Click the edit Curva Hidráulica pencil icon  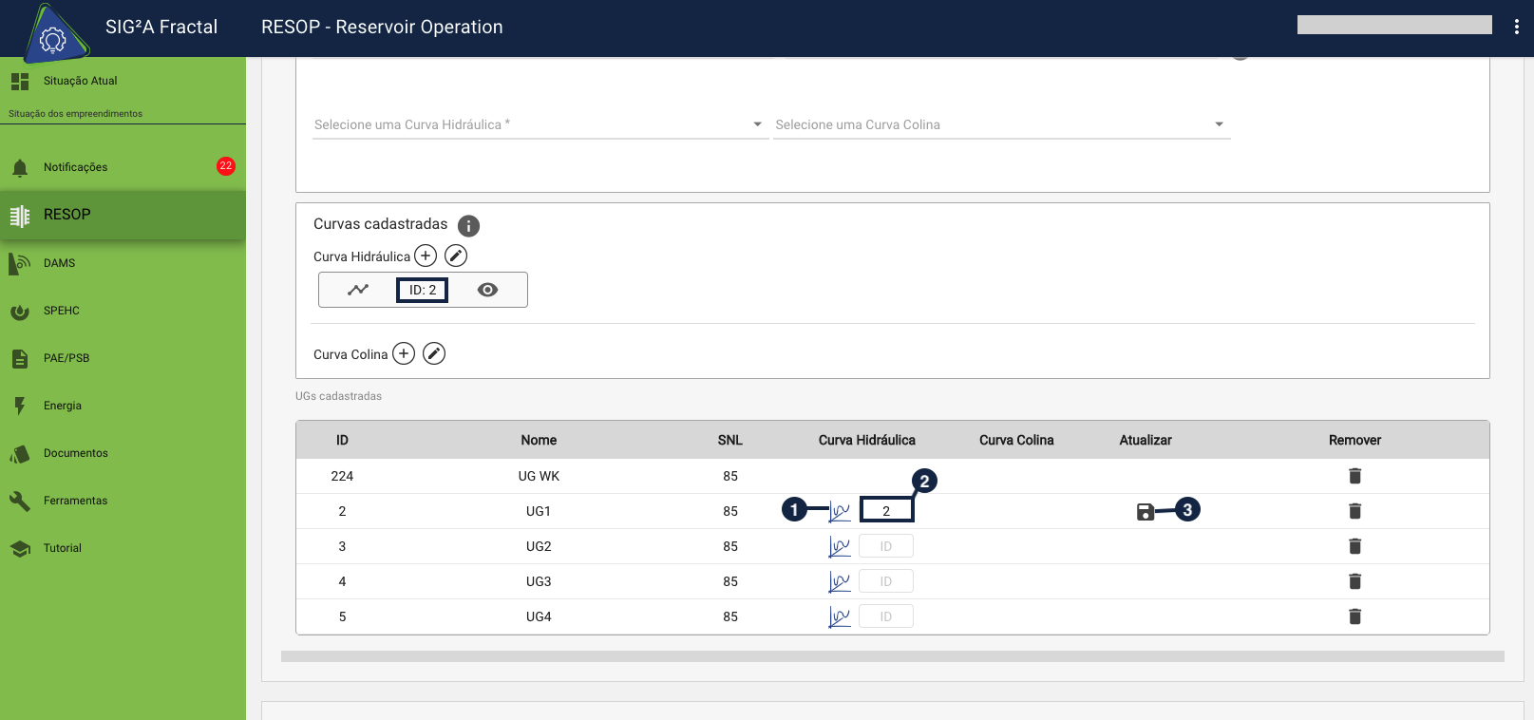tap(456, 256)
